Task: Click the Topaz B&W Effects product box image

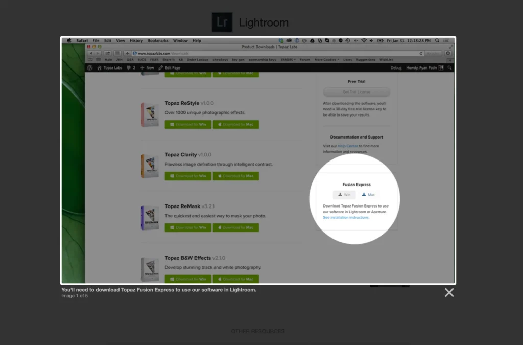Action: click(x=150, y=269)
